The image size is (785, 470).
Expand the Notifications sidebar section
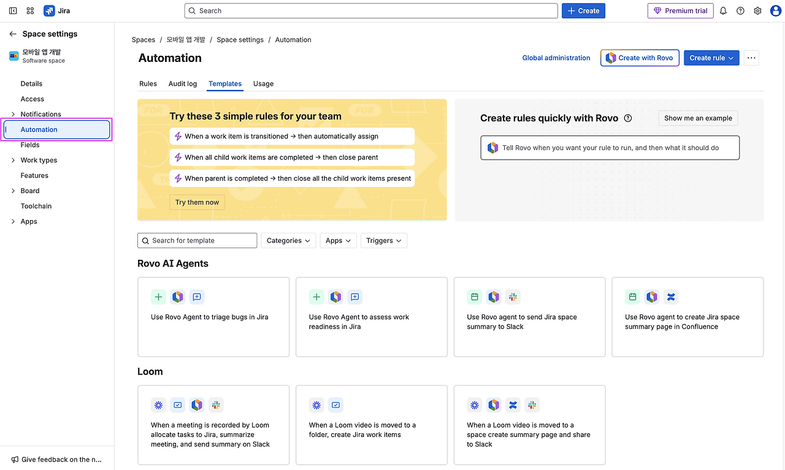13,115
